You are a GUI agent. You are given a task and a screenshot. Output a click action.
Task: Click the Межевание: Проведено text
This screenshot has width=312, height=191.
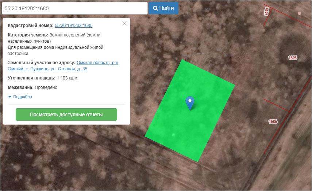coord(32,87)
